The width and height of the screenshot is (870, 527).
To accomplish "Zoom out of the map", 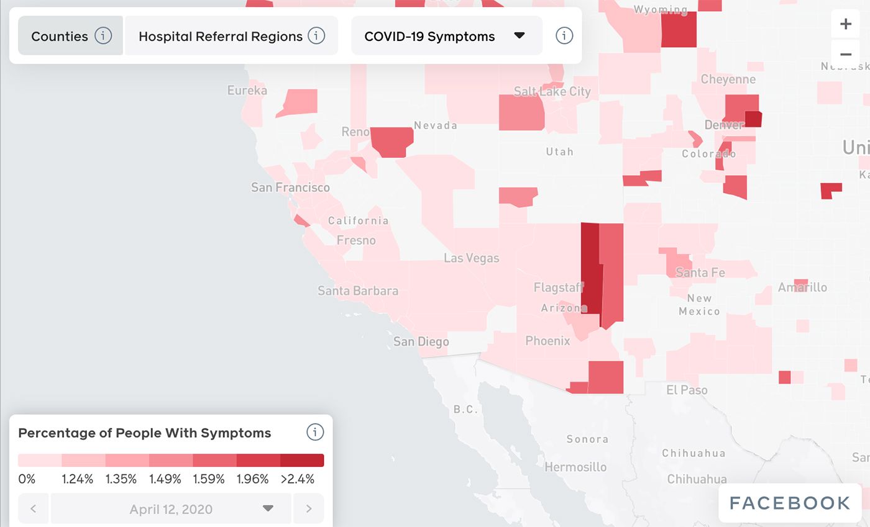I will click(846, 54).
